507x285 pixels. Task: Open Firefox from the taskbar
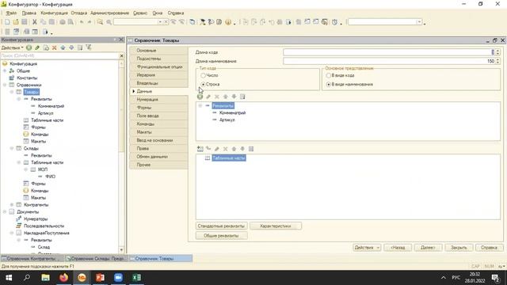pos(63,278)
